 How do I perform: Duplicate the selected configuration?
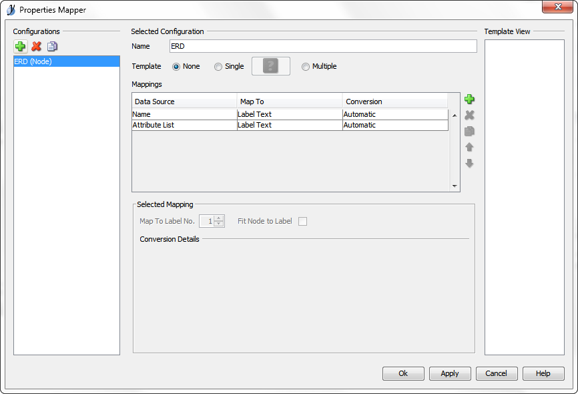coord(52,46)
